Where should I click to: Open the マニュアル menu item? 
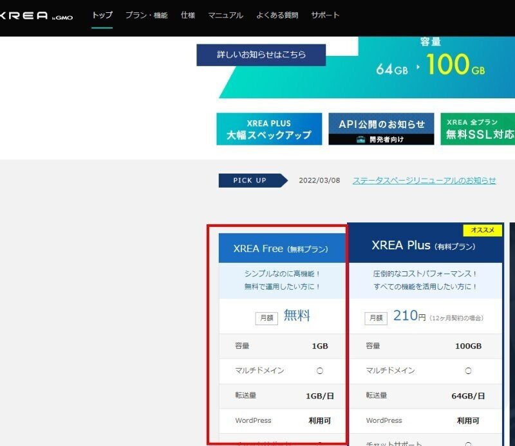(x=226, y=15)
